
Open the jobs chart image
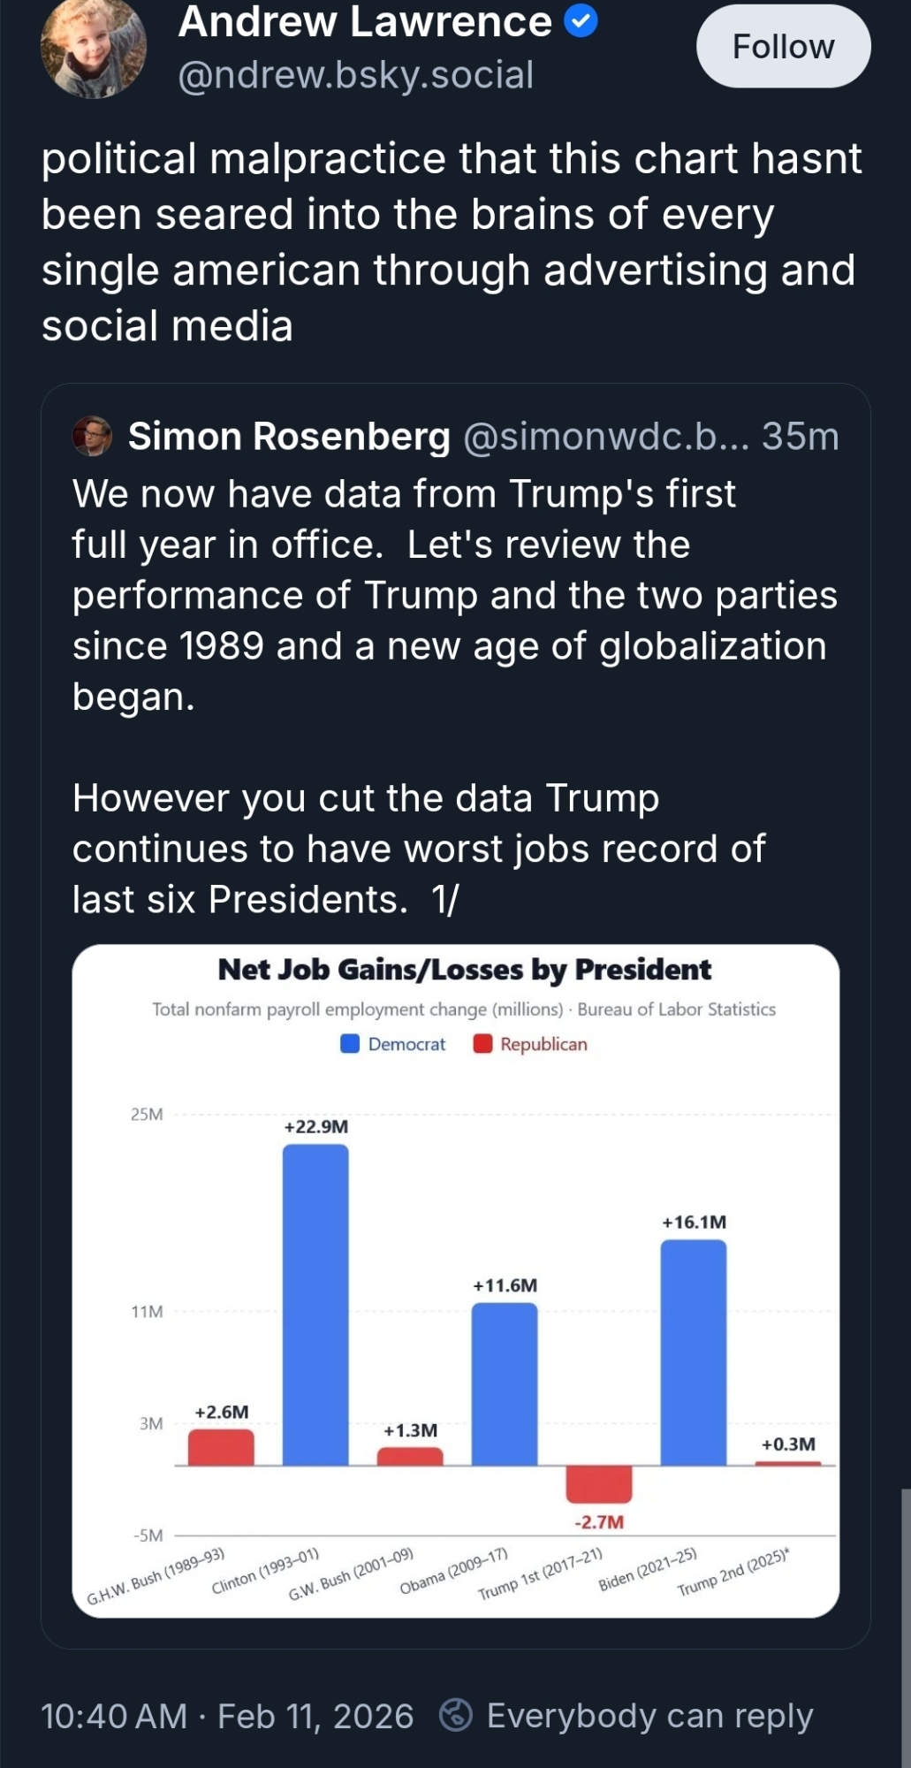(455, 1281)
